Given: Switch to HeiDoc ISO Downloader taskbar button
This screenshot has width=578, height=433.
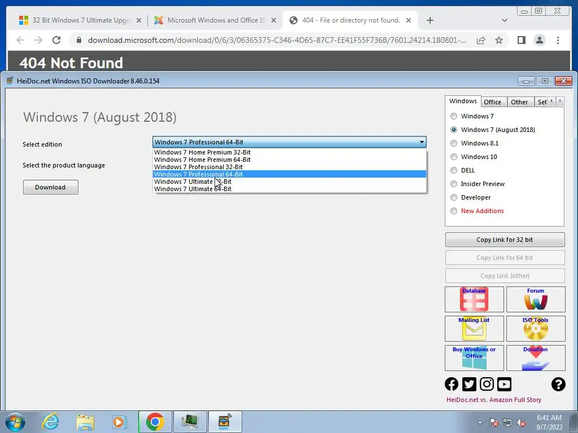Looking at the screenshot, I should 225,422.
